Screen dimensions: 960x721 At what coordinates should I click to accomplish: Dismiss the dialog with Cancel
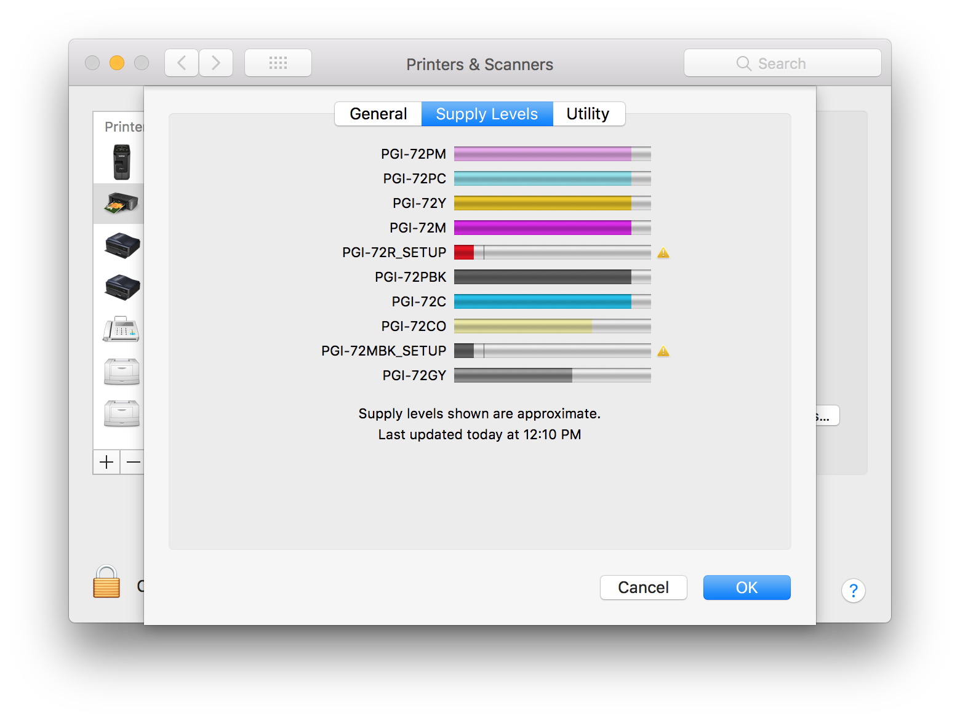pos(643,588)
